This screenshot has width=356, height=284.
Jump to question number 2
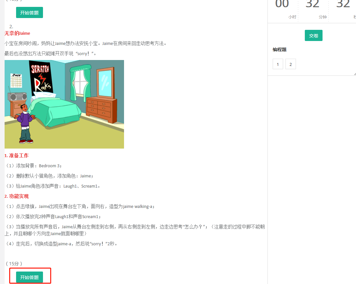coord(291,64)
